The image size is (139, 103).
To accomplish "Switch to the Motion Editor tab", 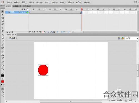I will (x=27, y=6).
